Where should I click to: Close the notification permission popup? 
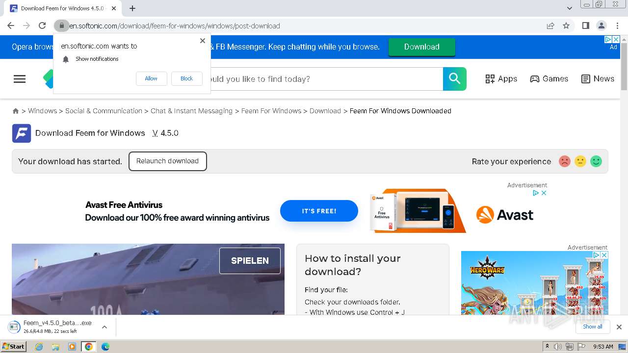coord(203,41)
